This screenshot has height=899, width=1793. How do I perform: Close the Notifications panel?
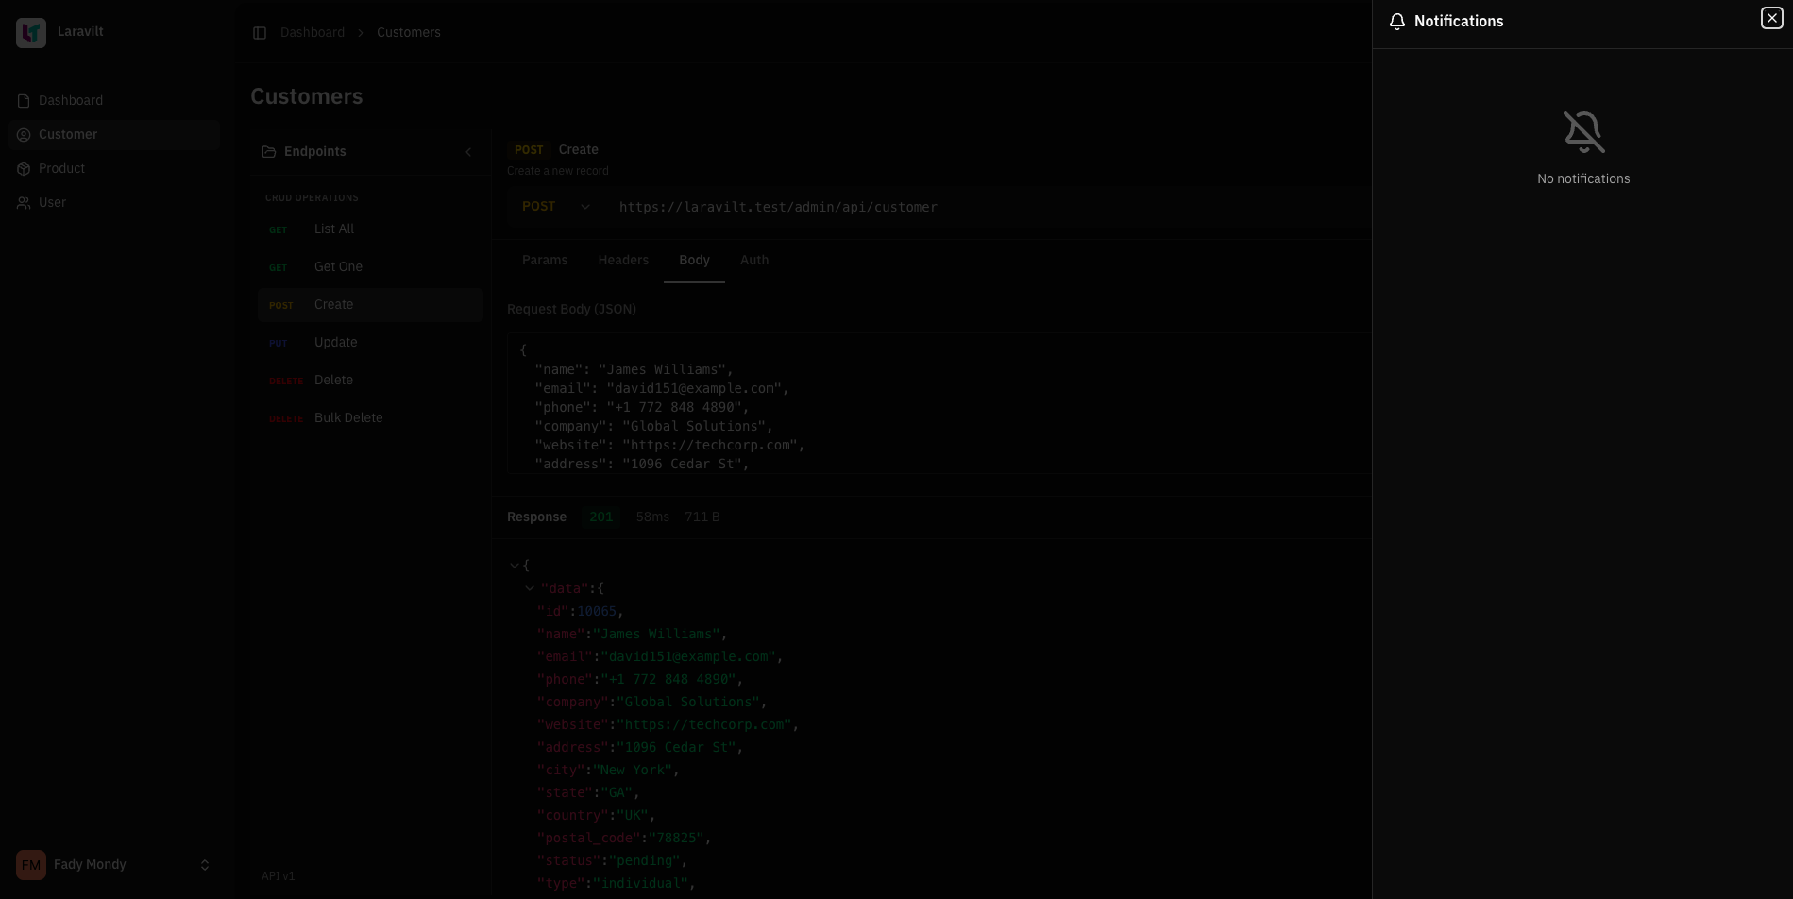[1771, 19]
